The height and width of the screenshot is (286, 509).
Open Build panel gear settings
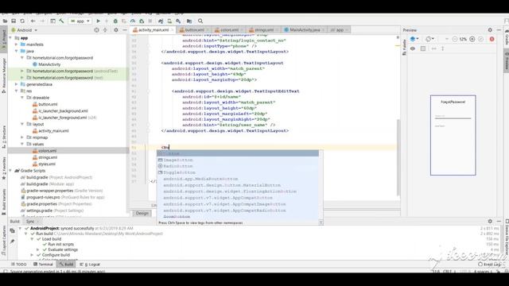(x=490, y=221)
